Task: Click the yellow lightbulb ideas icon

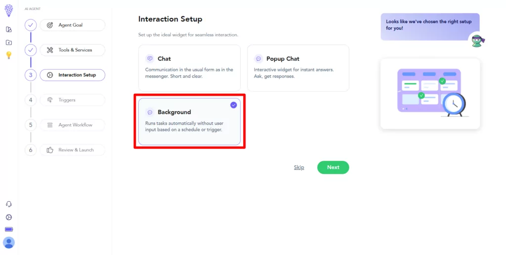Action: click(x=9, y=55)
